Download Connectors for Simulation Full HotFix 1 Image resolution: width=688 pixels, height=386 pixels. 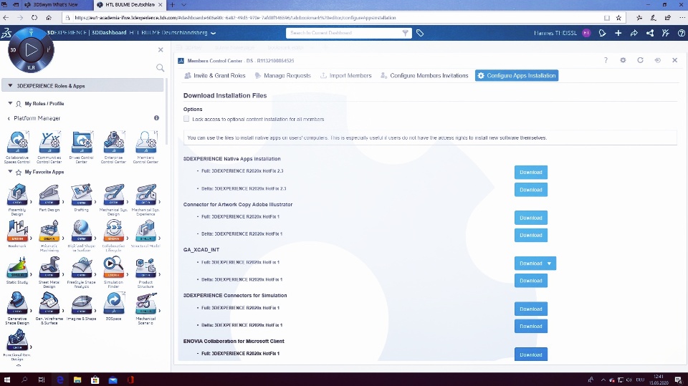tap(531, 309)
